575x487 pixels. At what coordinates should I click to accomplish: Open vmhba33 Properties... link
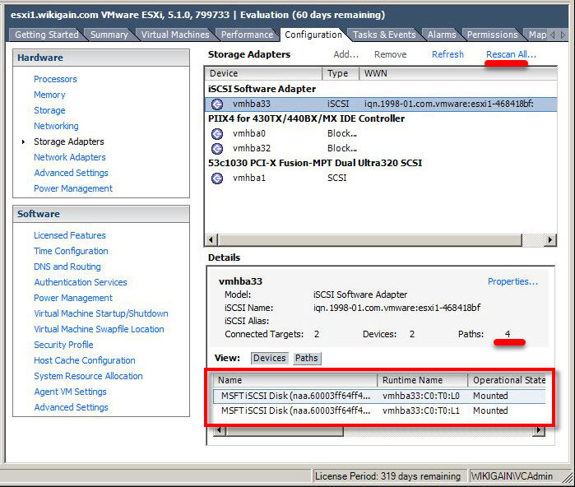point(512,281)
